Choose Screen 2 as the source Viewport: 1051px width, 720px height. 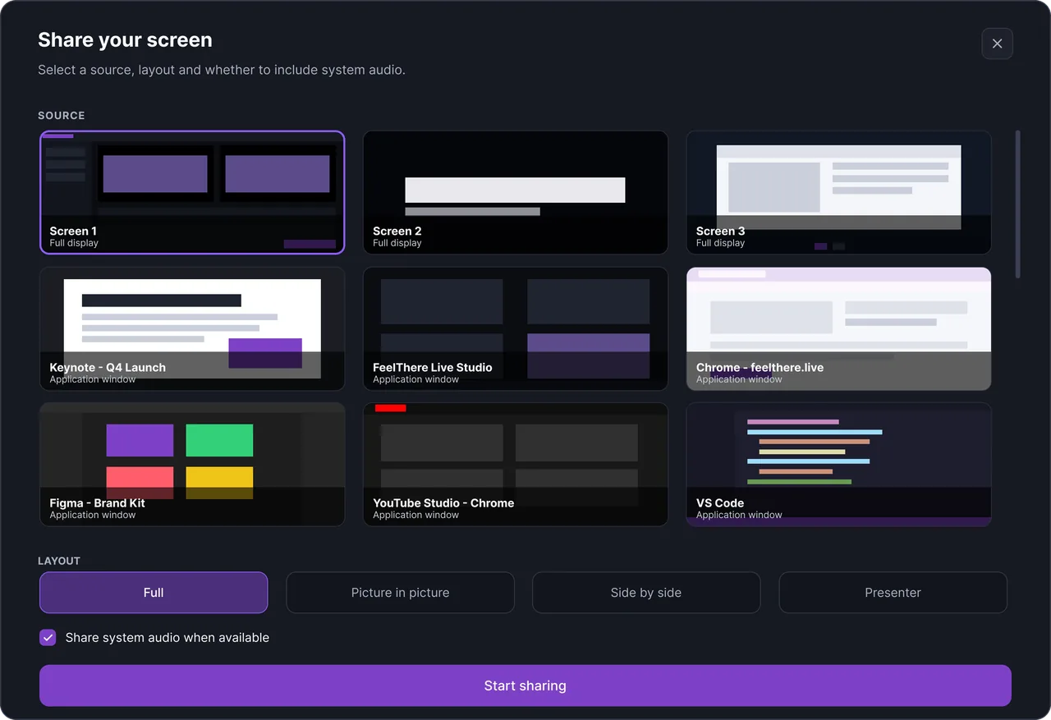pos(516,192)
